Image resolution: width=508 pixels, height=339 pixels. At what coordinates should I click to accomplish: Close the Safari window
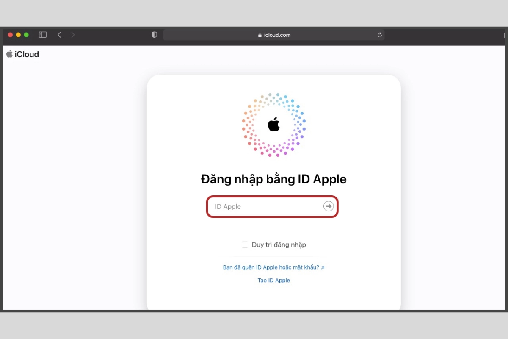coord(10,35)
